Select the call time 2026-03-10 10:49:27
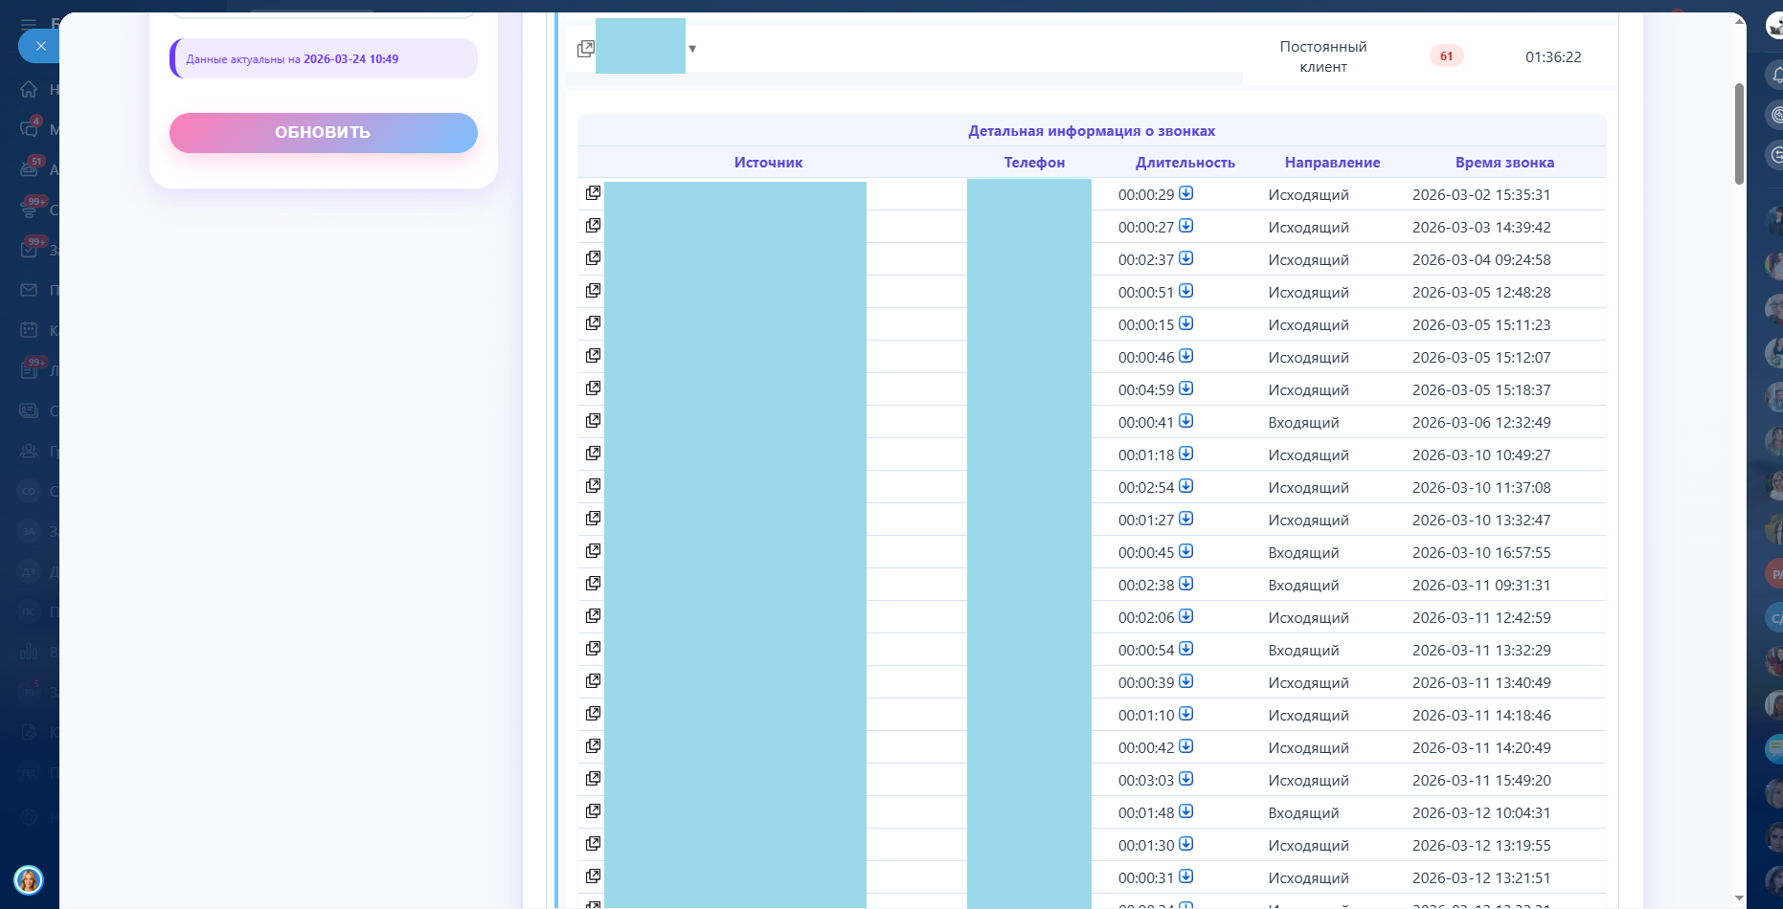This screenshot has height=909, width=1783. (1481, 455)
